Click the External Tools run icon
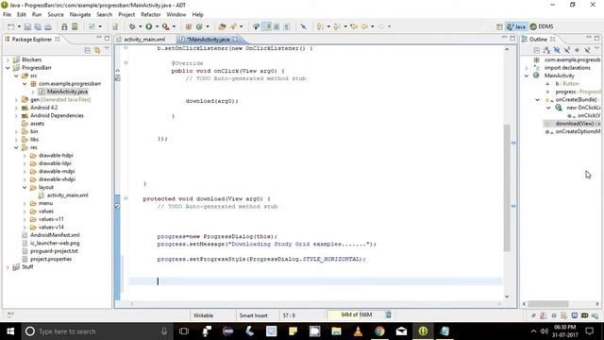The image size is (604, 340). point(165,26)
